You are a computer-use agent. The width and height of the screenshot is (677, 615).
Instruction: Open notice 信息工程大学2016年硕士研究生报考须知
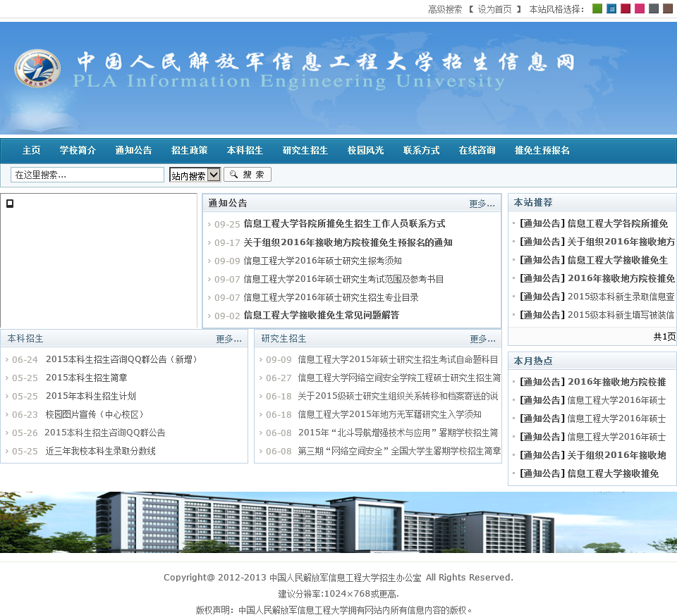322,261
